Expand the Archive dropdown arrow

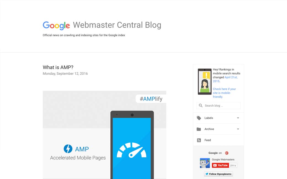(x=238, y=129)
